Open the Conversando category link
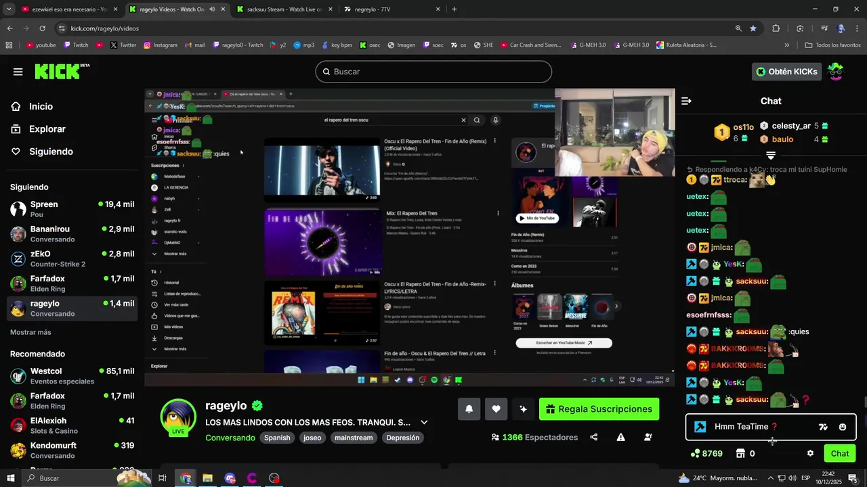Viewport: 867px width, 487px height. (230, 438)
